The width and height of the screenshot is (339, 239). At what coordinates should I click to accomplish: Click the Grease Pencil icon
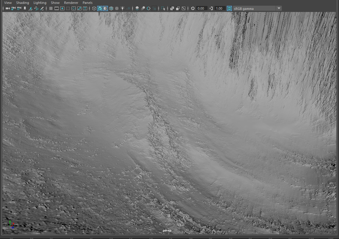click(42, 8)
